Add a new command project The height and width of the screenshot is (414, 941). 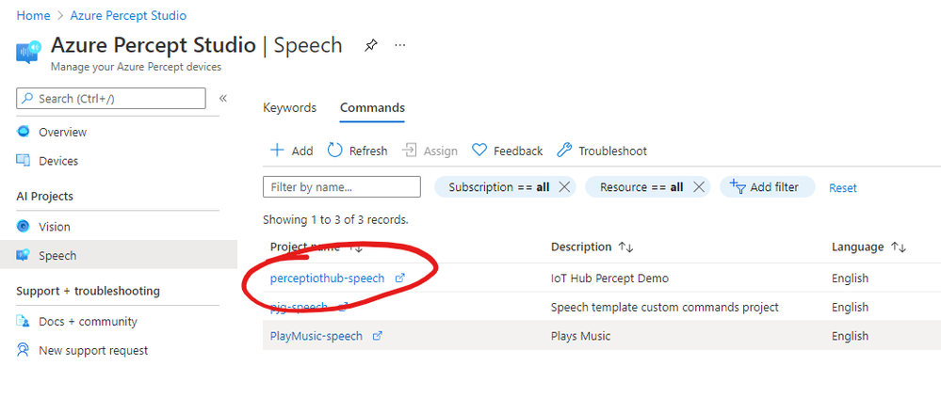[292, 151]
